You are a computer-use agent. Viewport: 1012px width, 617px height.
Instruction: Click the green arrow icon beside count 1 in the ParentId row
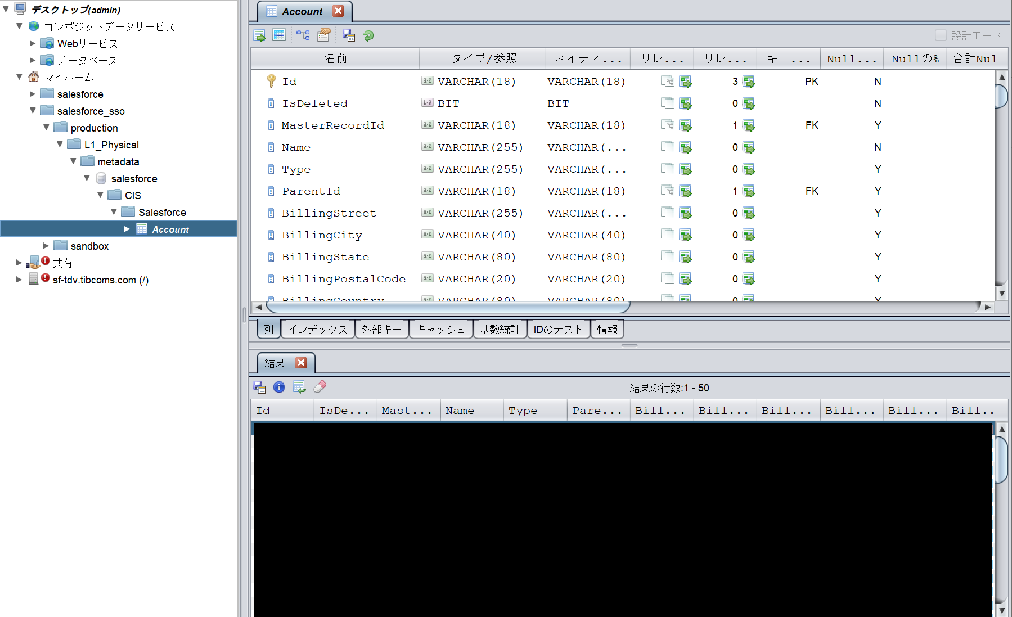pyautogui.click(x=749, y=191)
